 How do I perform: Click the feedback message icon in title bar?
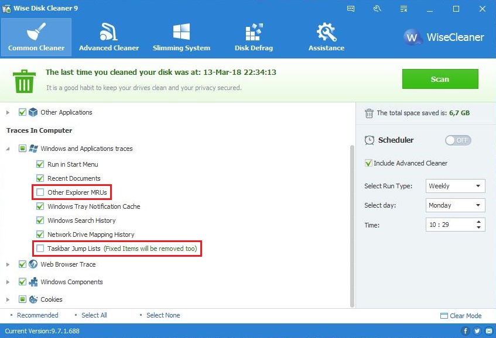click(x=351, y=9)
